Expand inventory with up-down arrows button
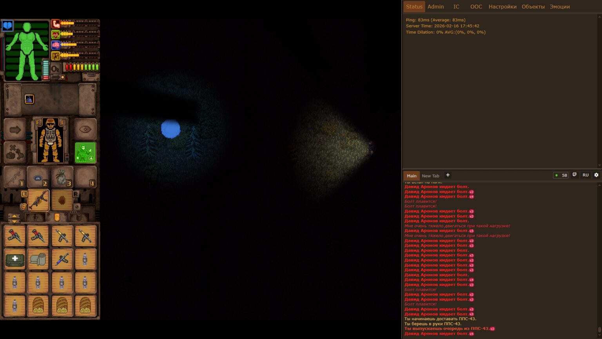Image resolution: width=602 pixels, height=339 pixels. 14,218
